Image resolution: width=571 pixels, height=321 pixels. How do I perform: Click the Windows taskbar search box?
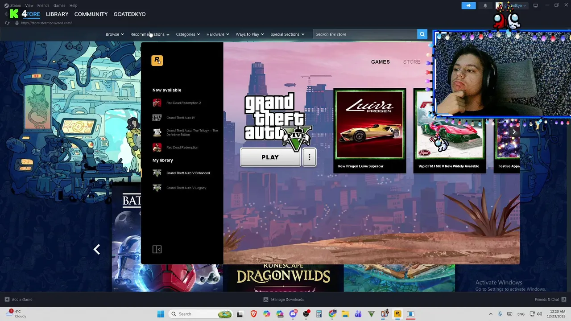[201, 314]
